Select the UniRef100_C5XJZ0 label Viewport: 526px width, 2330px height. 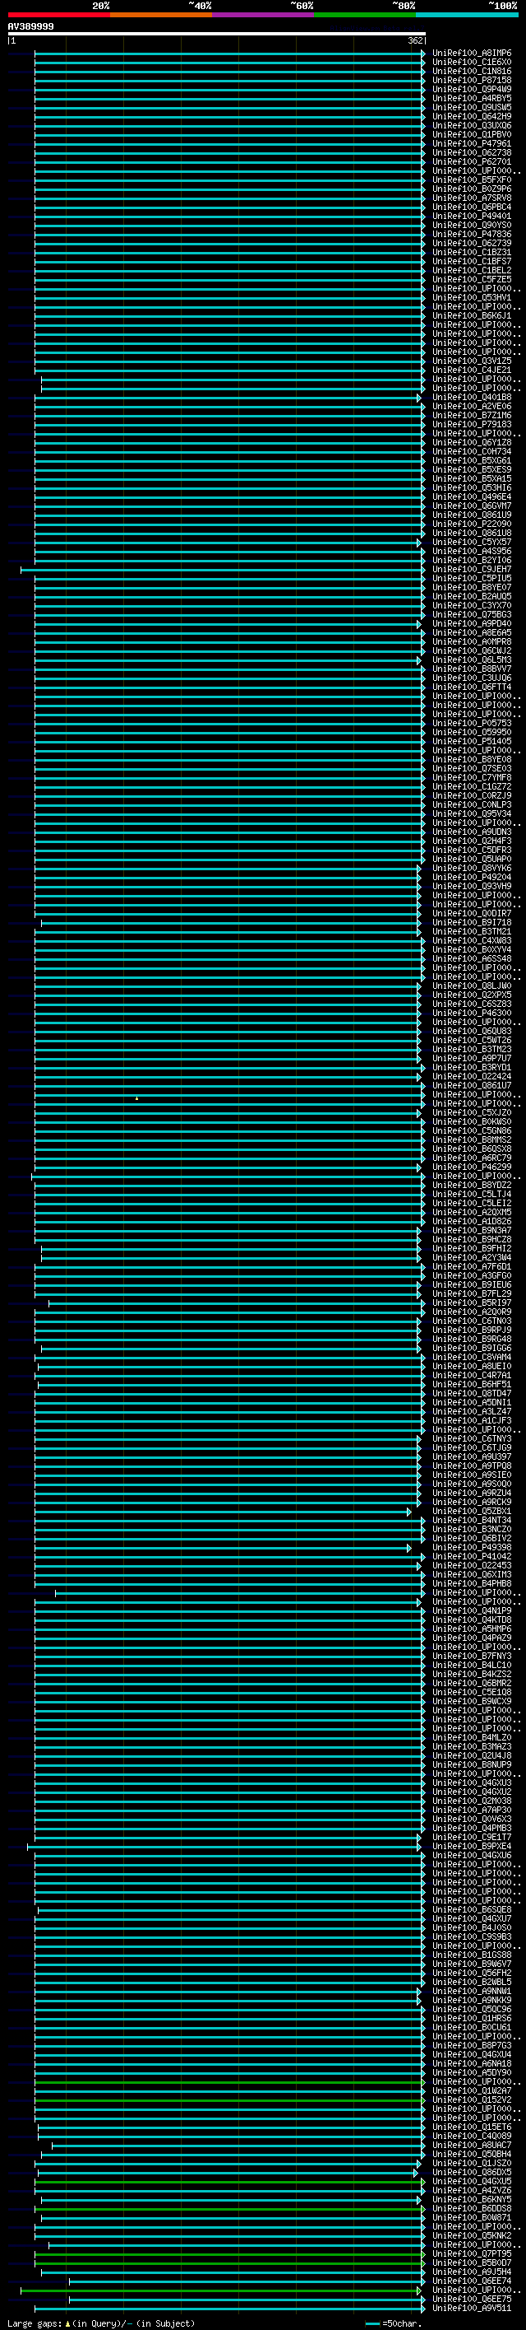(471, 1112)
